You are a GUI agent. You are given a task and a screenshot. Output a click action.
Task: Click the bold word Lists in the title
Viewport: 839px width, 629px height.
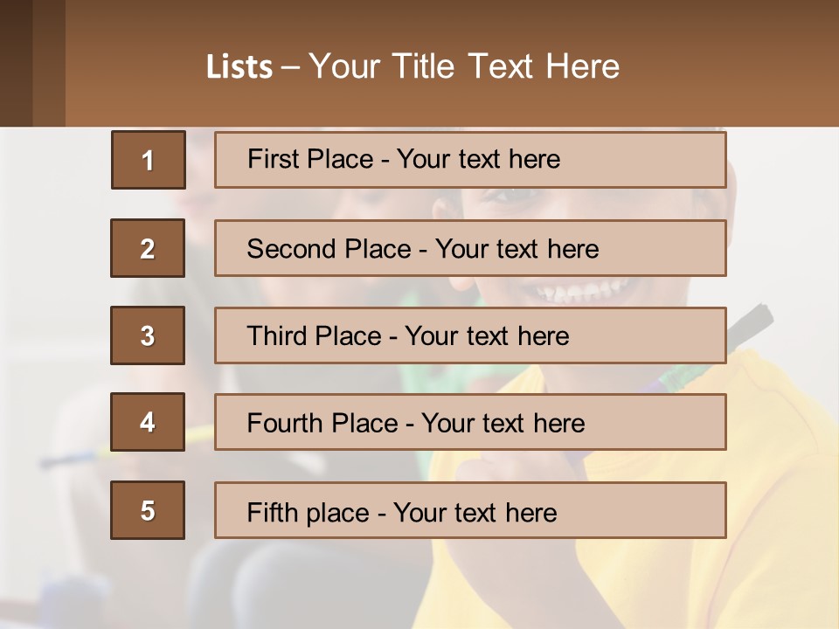point(239,67)
